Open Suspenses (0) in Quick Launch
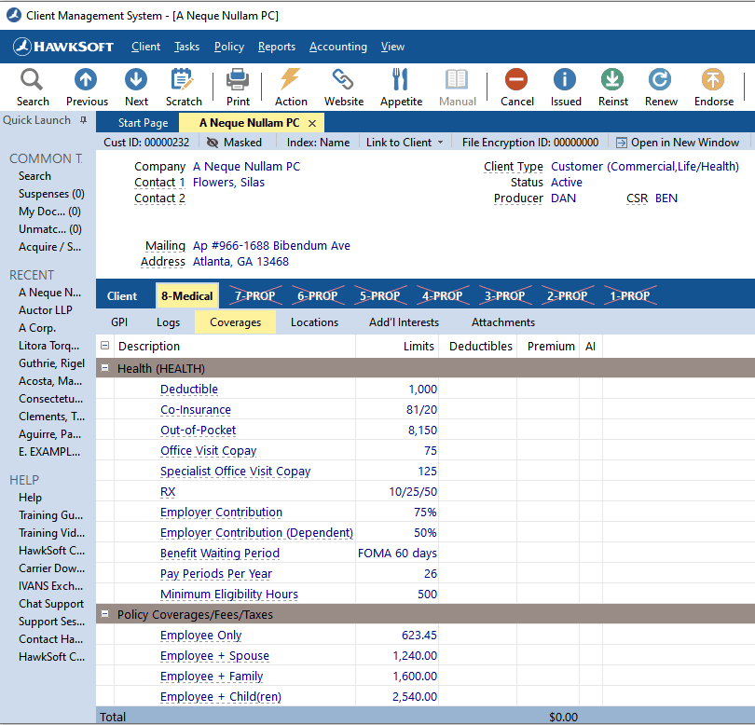The image size is (755, 725). pos(51,194)
